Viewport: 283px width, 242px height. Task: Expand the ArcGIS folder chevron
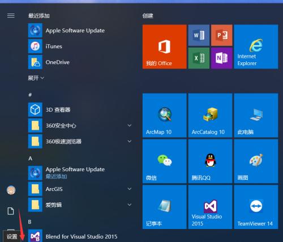(x=130, y=189)
